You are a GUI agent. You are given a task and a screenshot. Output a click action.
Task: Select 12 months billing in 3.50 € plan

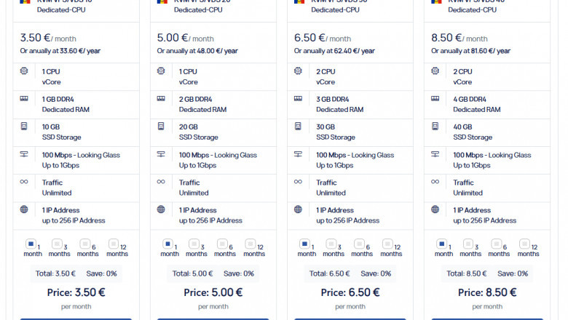(114, 244)
